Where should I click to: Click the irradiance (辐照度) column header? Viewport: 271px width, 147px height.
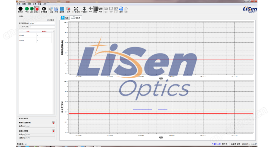44,31
